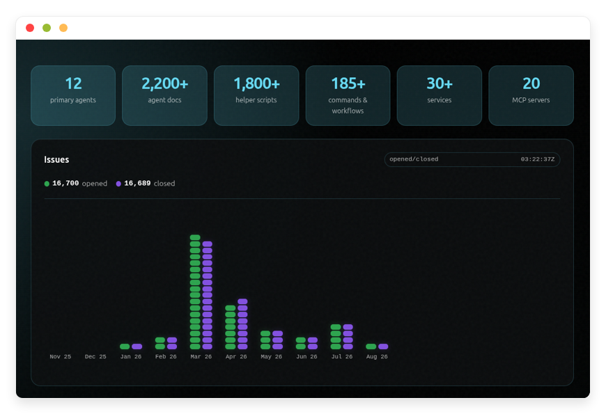The height and width of the screenshot is (414, 606).
Task: Select the purple Jul 26 closed bar
Action: [x=348, y=337]
